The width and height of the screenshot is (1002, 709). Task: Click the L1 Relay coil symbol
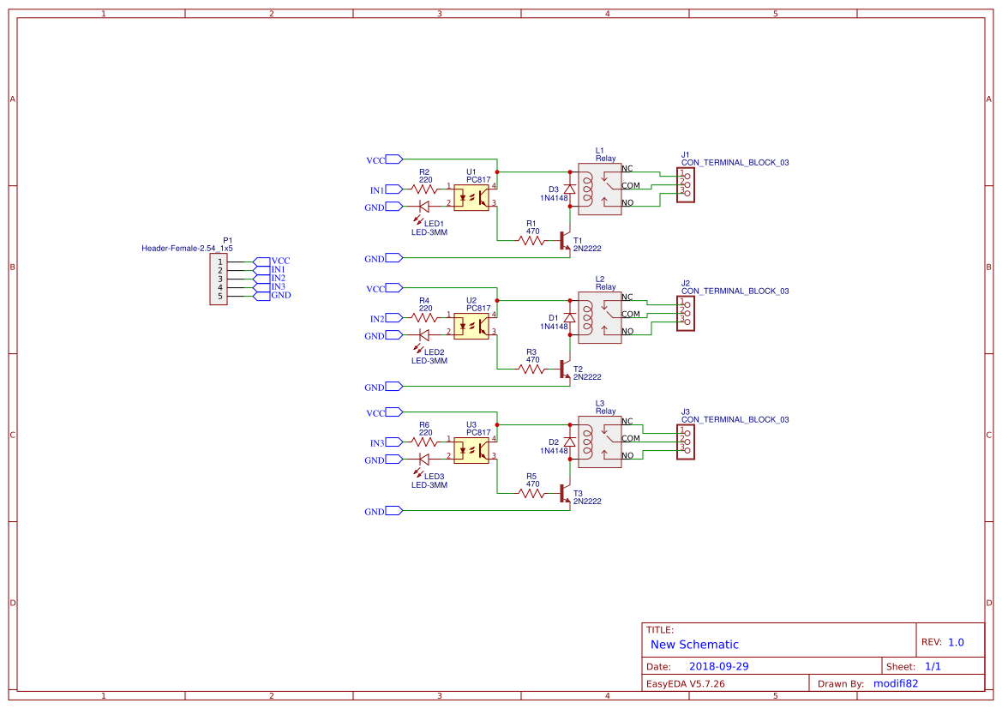click(588, 188)
